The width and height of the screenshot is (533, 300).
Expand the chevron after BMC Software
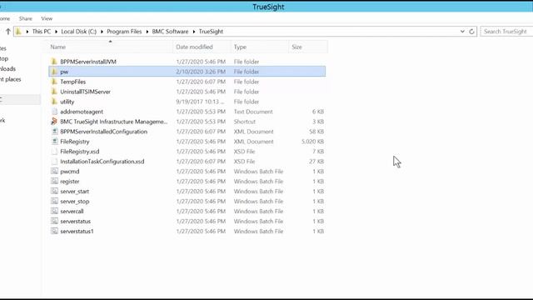[194, 32]
